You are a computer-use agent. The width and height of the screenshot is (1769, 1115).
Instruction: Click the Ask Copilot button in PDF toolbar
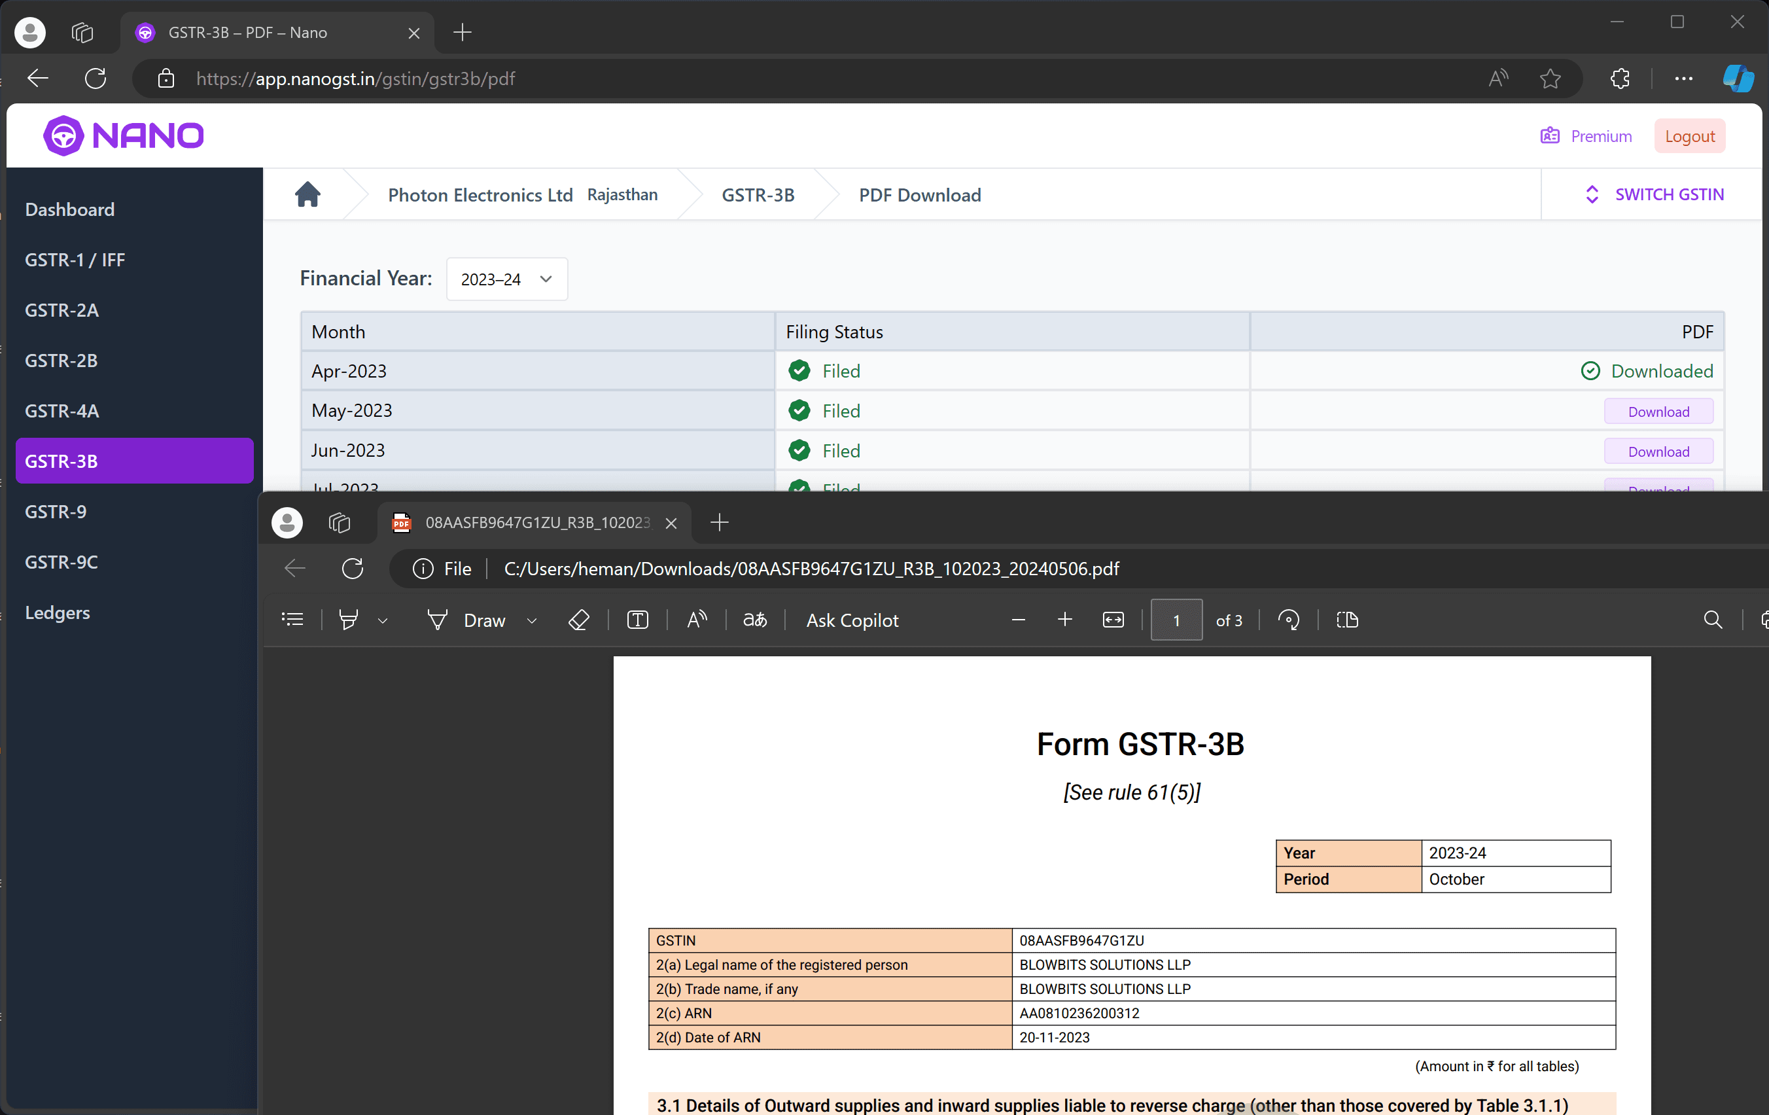pyautogui.click(x=852, y=620)
